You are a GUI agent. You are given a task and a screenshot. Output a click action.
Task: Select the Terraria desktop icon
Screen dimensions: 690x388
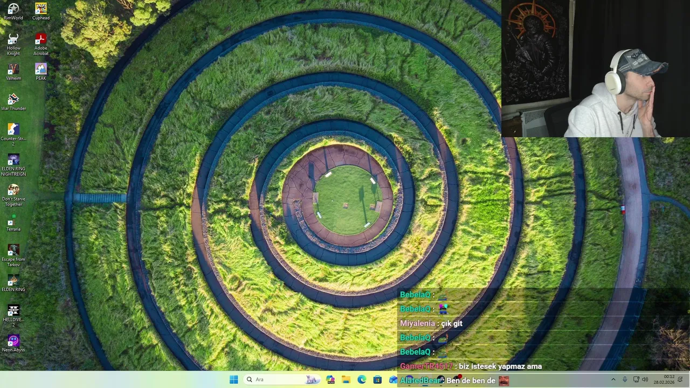[x=13, y=223]
